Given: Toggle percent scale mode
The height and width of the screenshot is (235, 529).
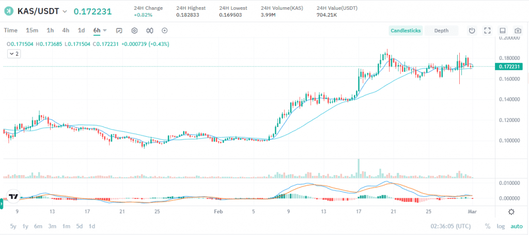Looking at the screenshot, I should tap(487, 226).
